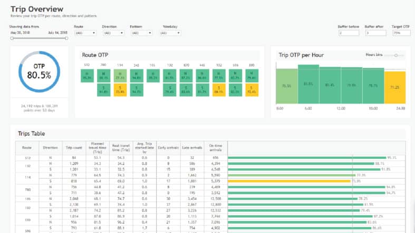
Task: Click the Trips Table section title
Action: 31,134
